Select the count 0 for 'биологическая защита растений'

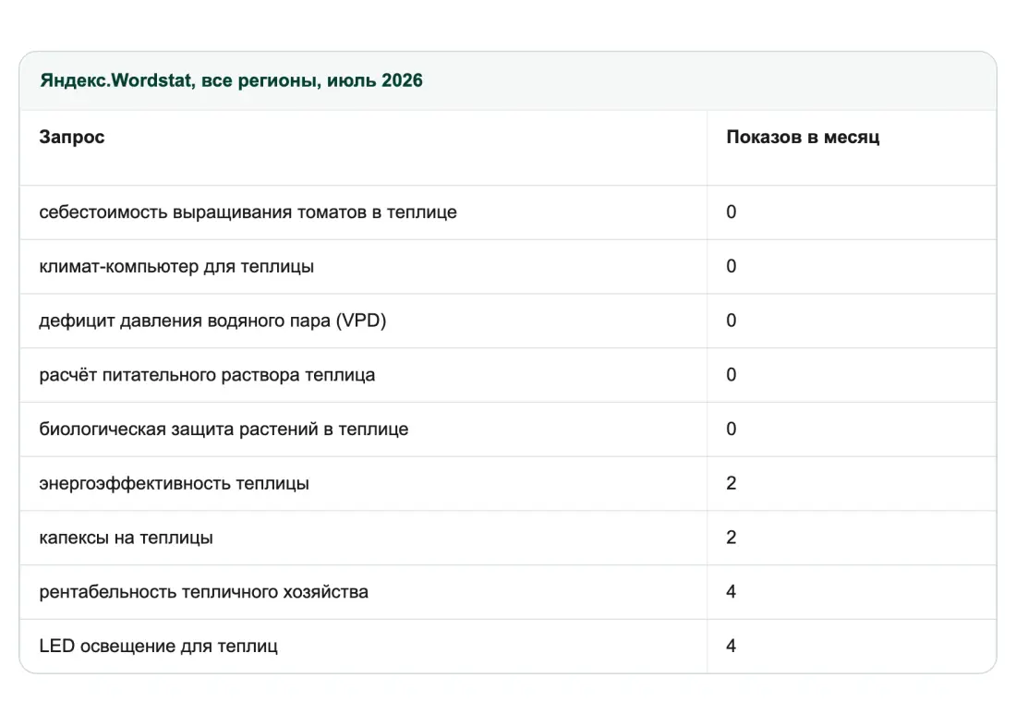(x=731, y=430)
